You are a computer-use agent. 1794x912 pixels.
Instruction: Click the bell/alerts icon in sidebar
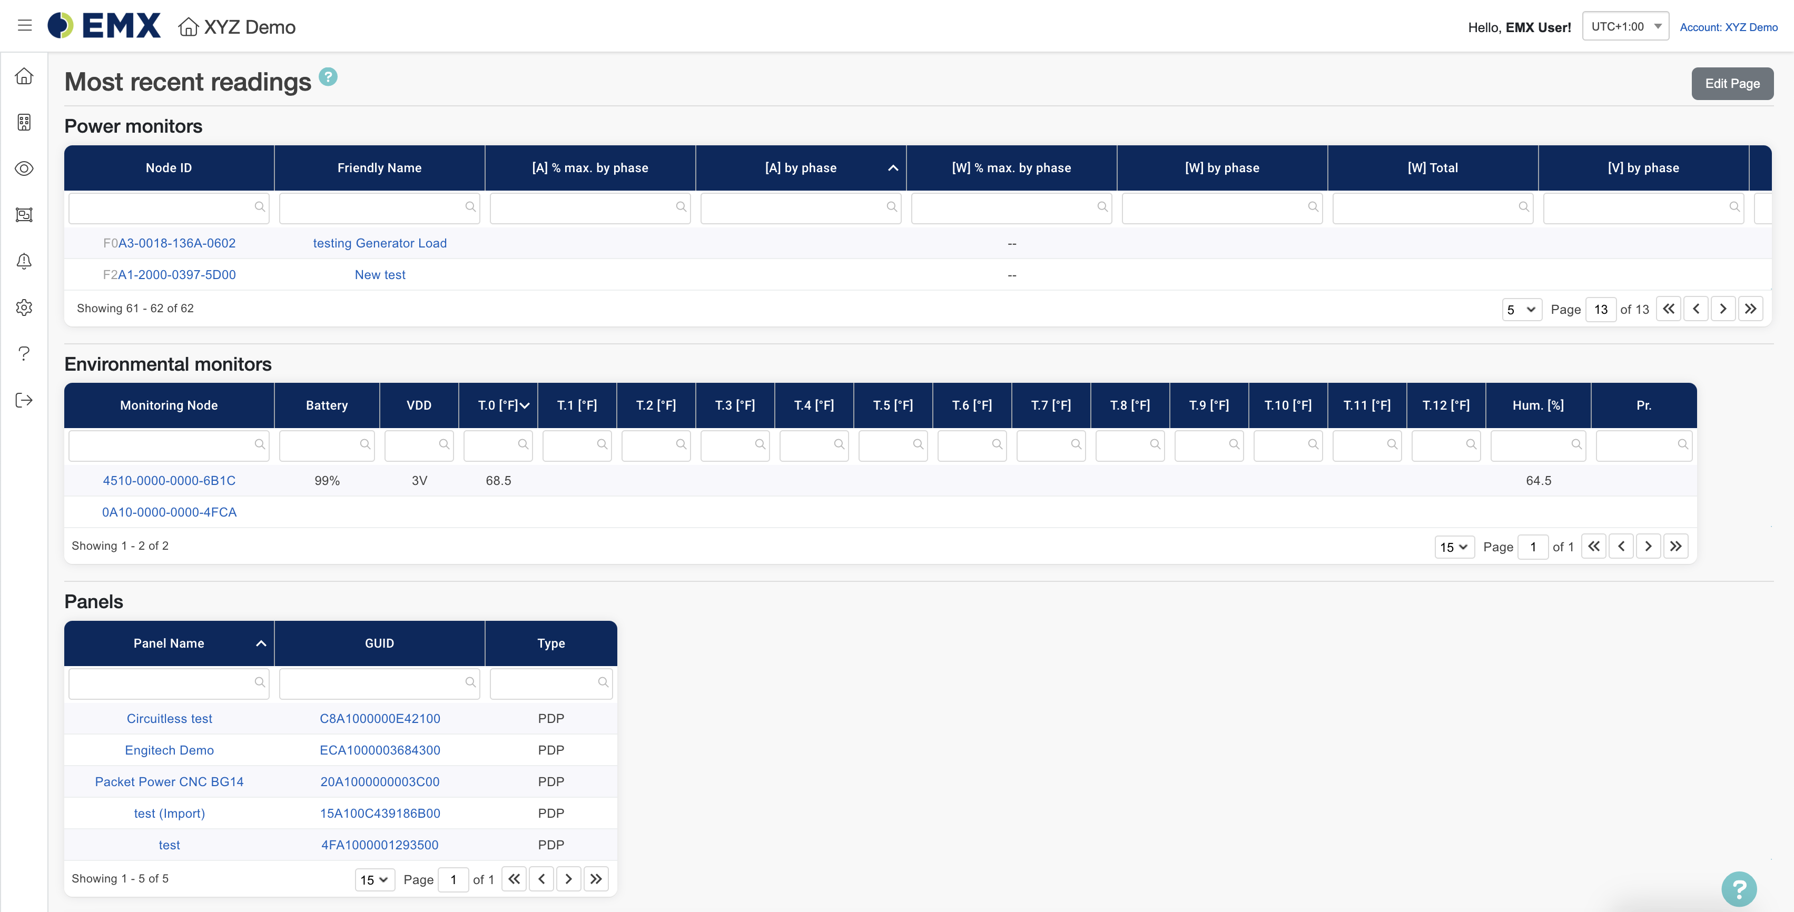pos(26,261)
